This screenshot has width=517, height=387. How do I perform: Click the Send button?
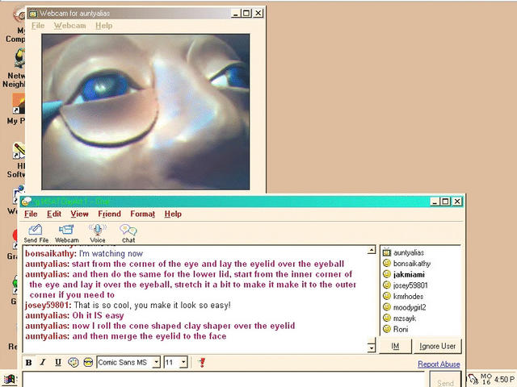[445, 381]
